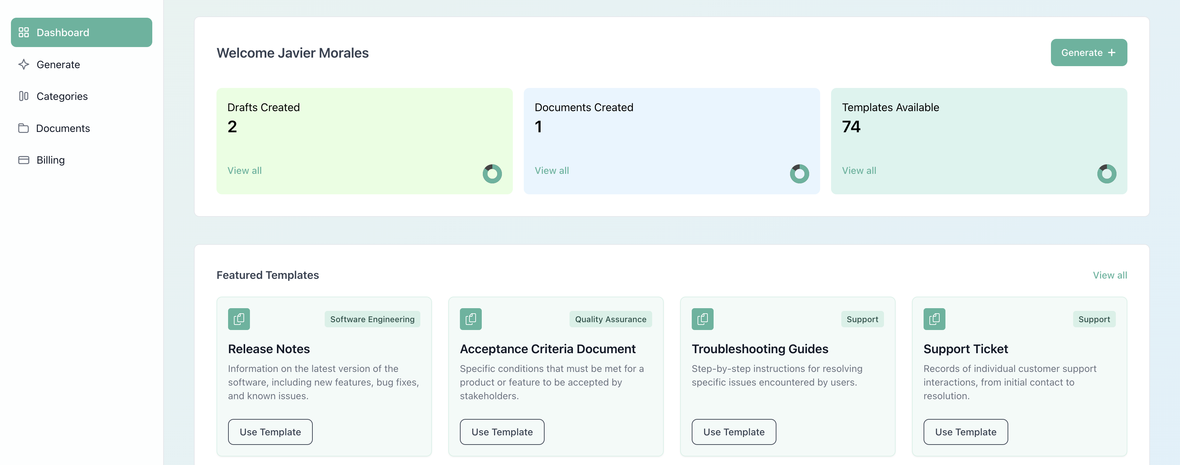This screenshot has width=1180, height=465.
Task: Click the Release Notes template copy icon
Action: pos(239,319)
